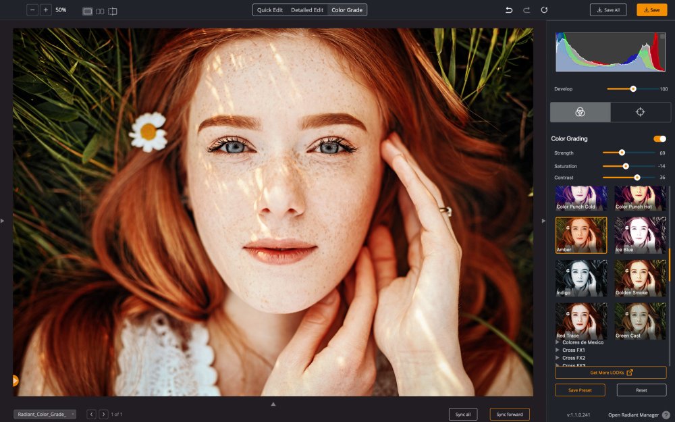Image resolution: width=675 pixels, height=422 pixels.
Task: Select the single view layout icon
Action: point(86,11)
